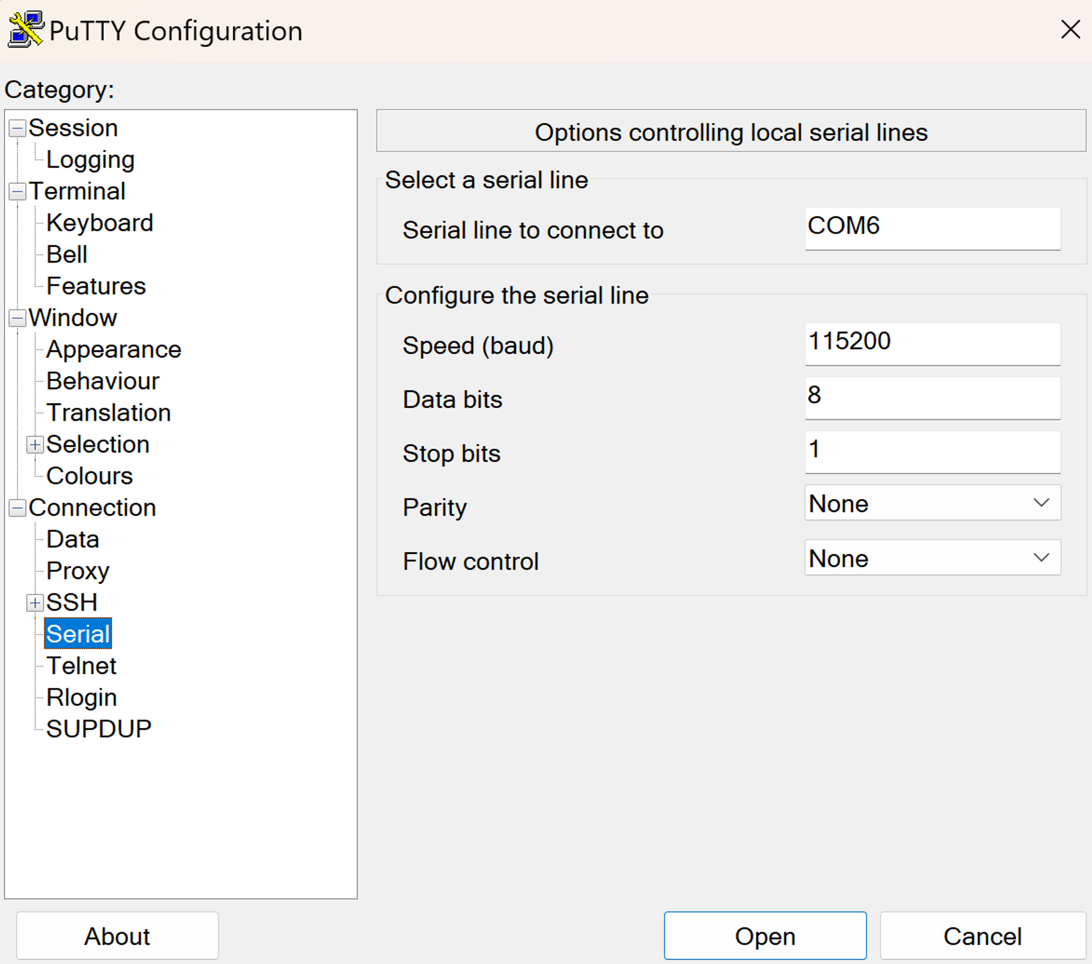Click the PuTTY icon in title bar
The image size is (1092, 964).
click(25, 29)
